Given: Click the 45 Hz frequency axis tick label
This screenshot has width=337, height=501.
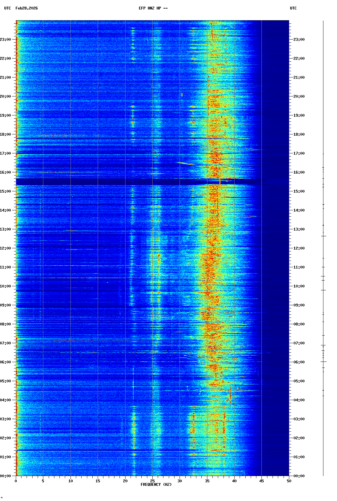Looking at the screenshot, I should 261,481.
